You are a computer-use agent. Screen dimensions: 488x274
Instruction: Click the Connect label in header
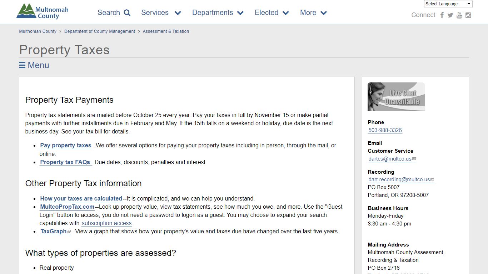pos(423,15)
